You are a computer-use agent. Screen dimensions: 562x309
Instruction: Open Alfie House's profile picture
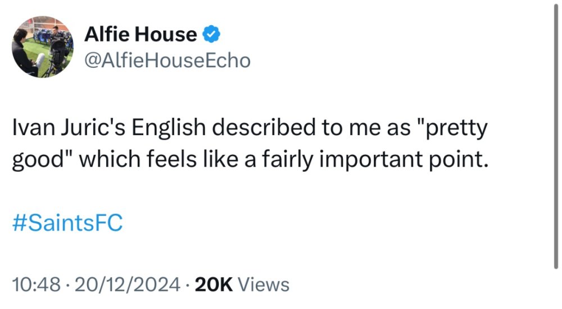click(42, 47)
